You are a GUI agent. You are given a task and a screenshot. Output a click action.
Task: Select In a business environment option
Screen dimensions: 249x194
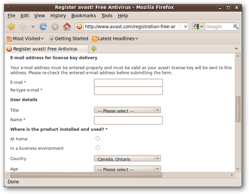click(x=98, y=148)
